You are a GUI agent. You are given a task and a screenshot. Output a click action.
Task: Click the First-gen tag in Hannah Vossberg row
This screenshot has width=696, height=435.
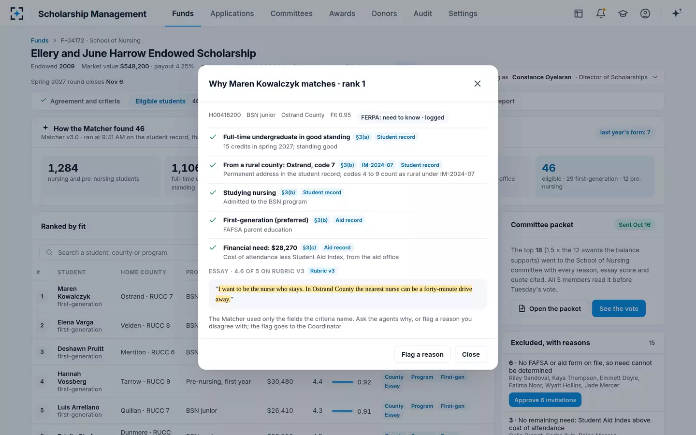click(x=452, y=377)
